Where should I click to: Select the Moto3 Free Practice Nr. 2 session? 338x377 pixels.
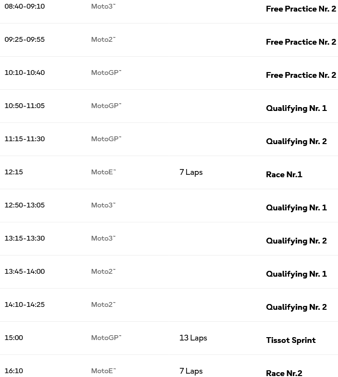[x=301, y=9]
